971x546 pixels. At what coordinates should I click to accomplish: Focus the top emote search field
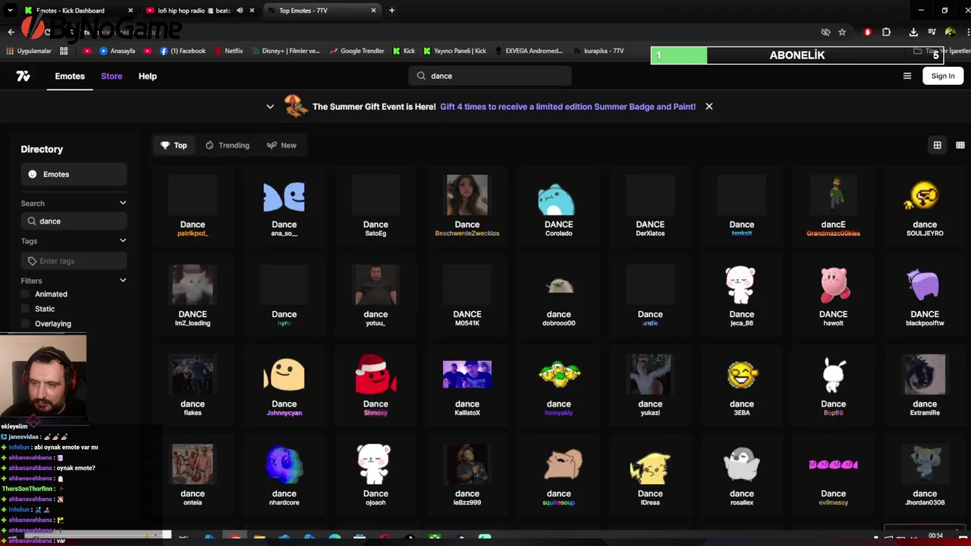click(490, 76)
